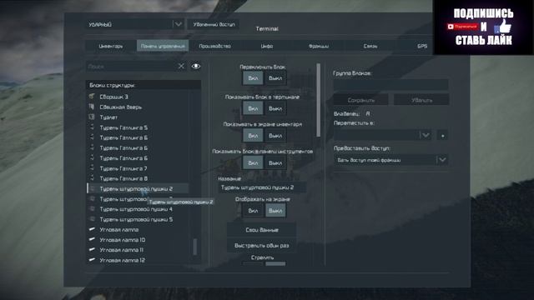This screenshot has height=300, width=534.
Task: Click the lamp icon of Угловая лампа 10
Action: [x=92, y=239]
